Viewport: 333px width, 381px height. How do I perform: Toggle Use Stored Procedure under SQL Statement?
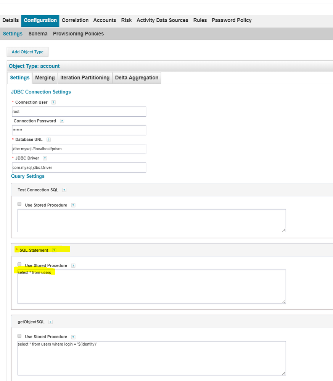click(19, 265)
